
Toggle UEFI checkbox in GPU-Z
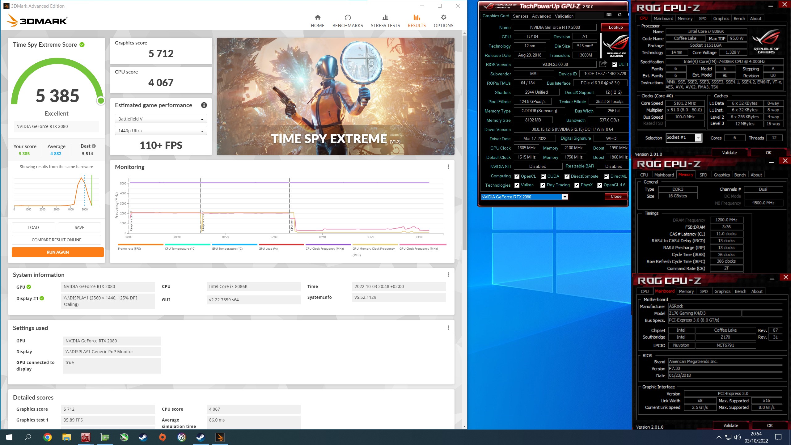click(x=615, y=65)
